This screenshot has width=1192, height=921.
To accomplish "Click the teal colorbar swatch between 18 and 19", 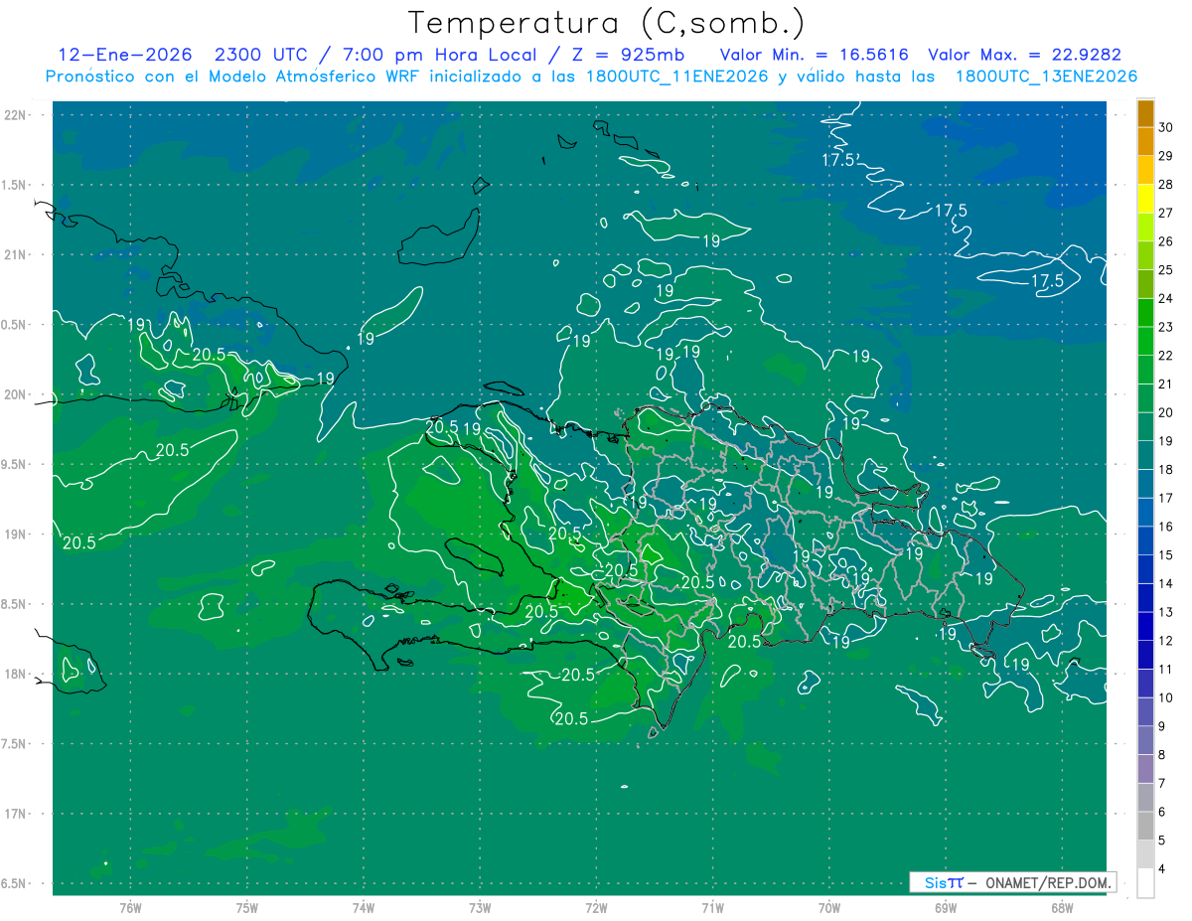I will point(1145,455).
